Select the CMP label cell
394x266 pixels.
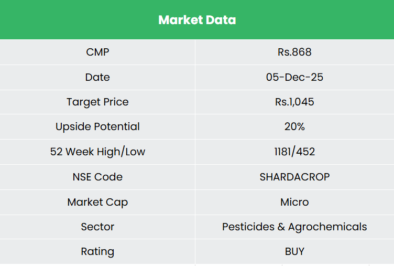click(97, 52)
